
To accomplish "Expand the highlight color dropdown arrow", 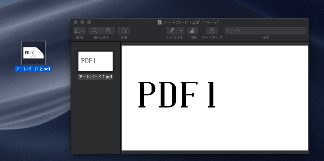I will [x=181, y=31].
